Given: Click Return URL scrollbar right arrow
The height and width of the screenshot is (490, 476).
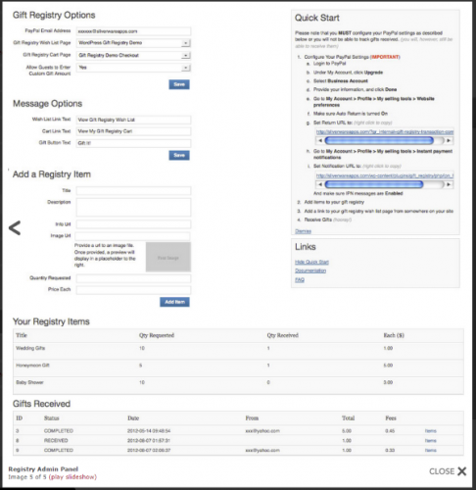Looking at the screenshot, I should click(x=449, y=140).
